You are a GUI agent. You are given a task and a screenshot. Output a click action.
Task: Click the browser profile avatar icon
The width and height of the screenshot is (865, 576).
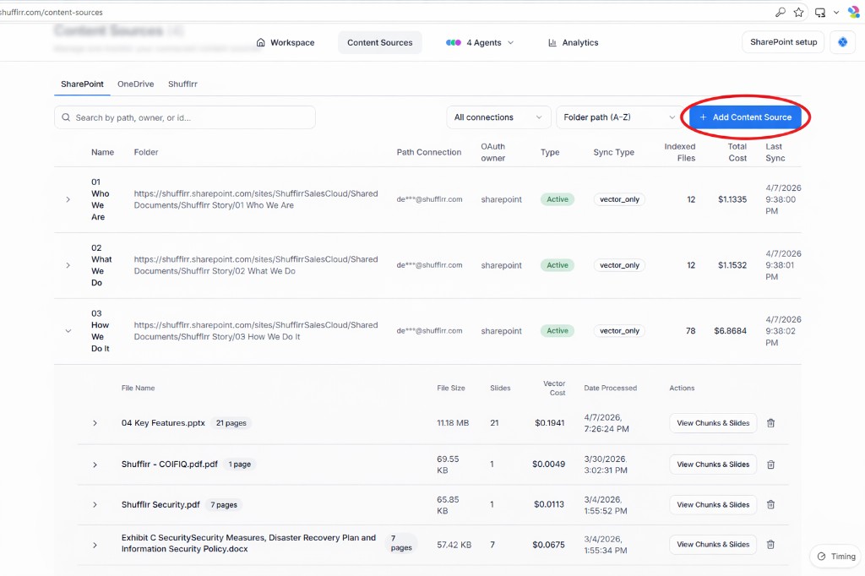click(x=853, y=12)
